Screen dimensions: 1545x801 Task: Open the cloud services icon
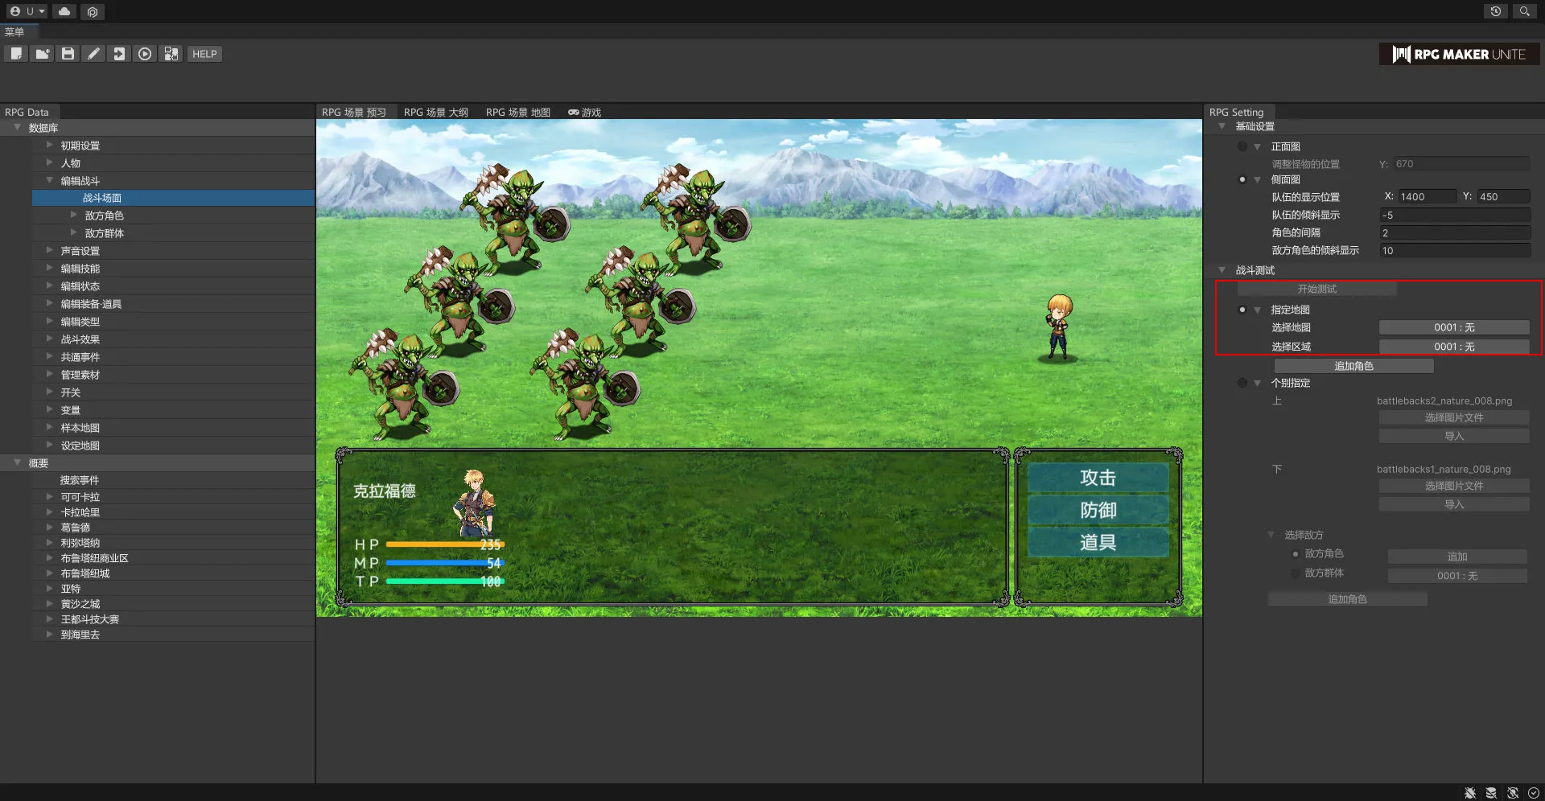pyautogui.click(x=64, y=11)
